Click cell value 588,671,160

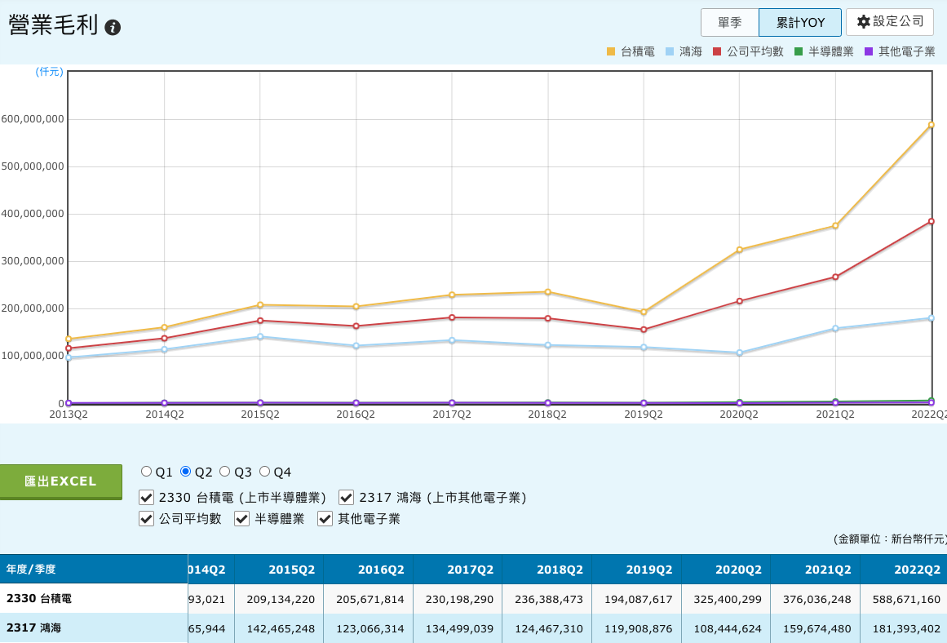(x=906, y=600)
